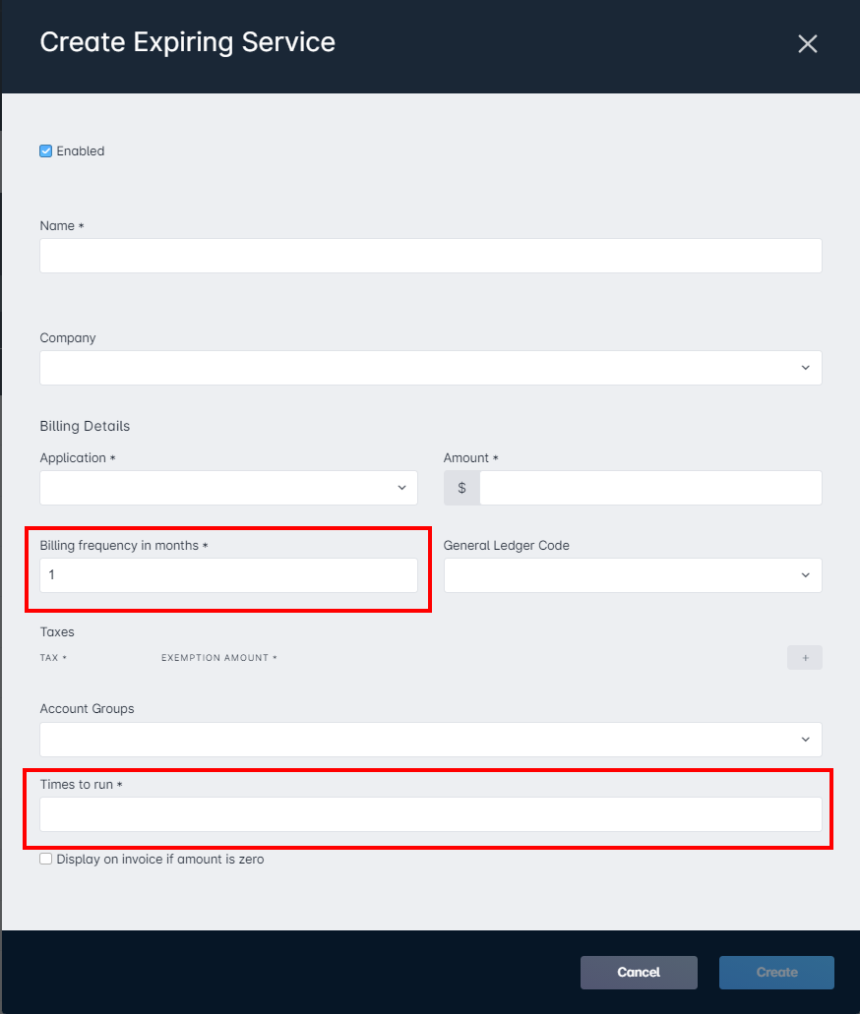Image resolution: width=860 pixels, height=1014 pixels.
Task: Open the Application dropdown
Action: tap(228, 488)
